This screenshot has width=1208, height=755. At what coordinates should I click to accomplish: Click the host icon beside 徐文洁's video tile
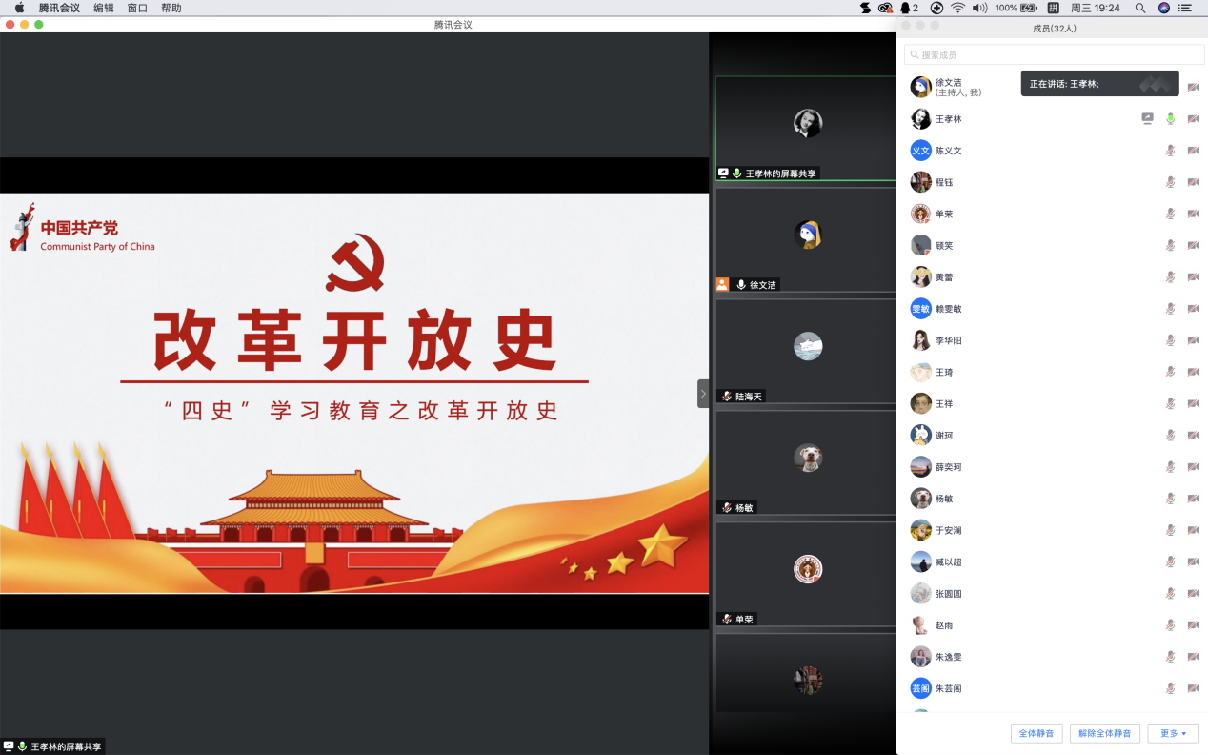click(722, 285)
